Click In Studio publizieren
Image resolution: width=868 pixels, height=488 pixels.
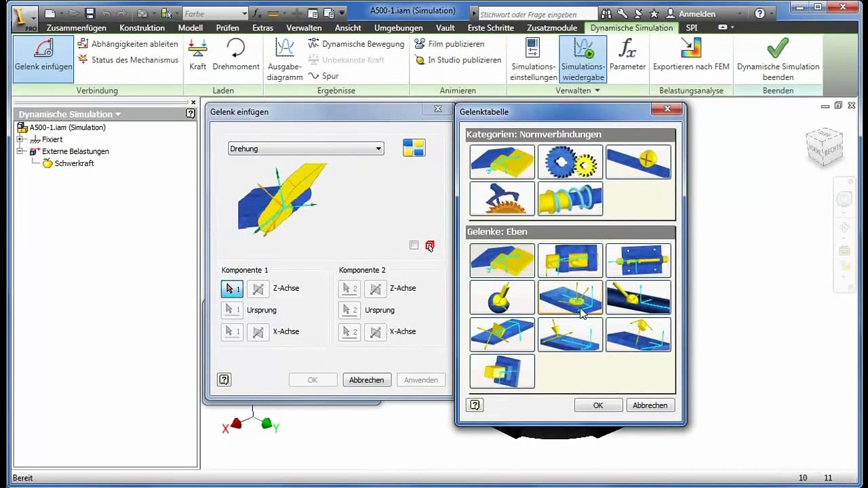click(x=458, y=60)
